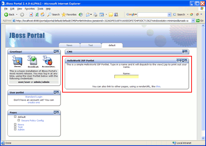Restore the CMS portlet to normal
The image size is (206, 146).
pos(183,52)
